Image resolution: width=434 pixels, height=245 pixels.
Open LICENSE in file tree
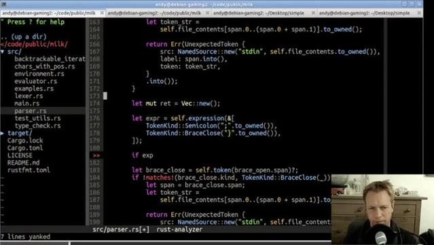(20, 155)
